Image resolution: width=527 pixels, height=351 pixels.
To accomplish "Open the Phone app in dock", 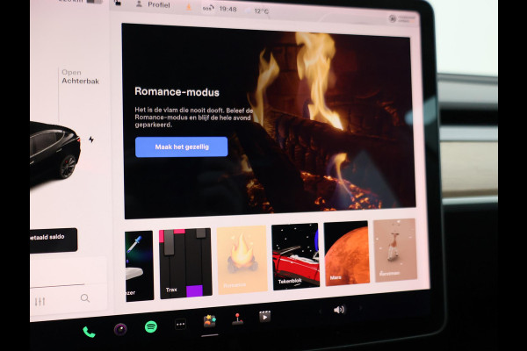I will click(89, 332).
